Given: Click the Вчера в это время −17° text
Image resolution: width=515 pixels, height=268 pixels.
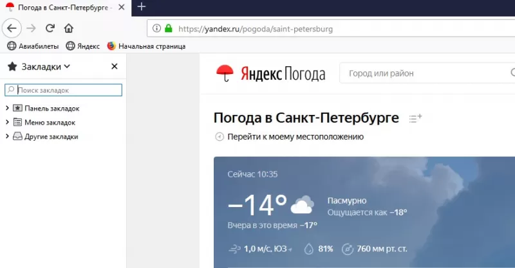Looking at the screenshot, I should (272, 226).
